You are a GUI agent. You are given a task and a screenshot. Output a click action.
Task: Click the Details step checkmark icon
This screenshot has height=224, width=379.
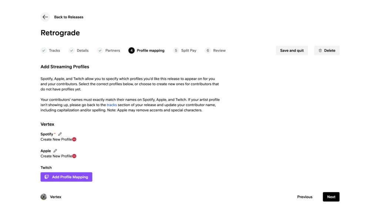[x=71, y=51]
